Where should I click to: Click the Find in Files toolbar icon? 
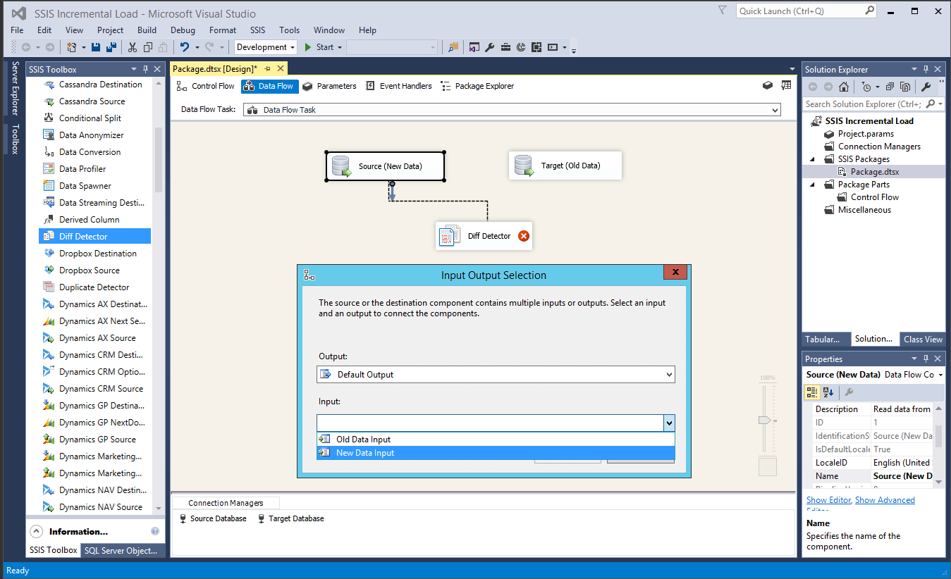(453, 47)
